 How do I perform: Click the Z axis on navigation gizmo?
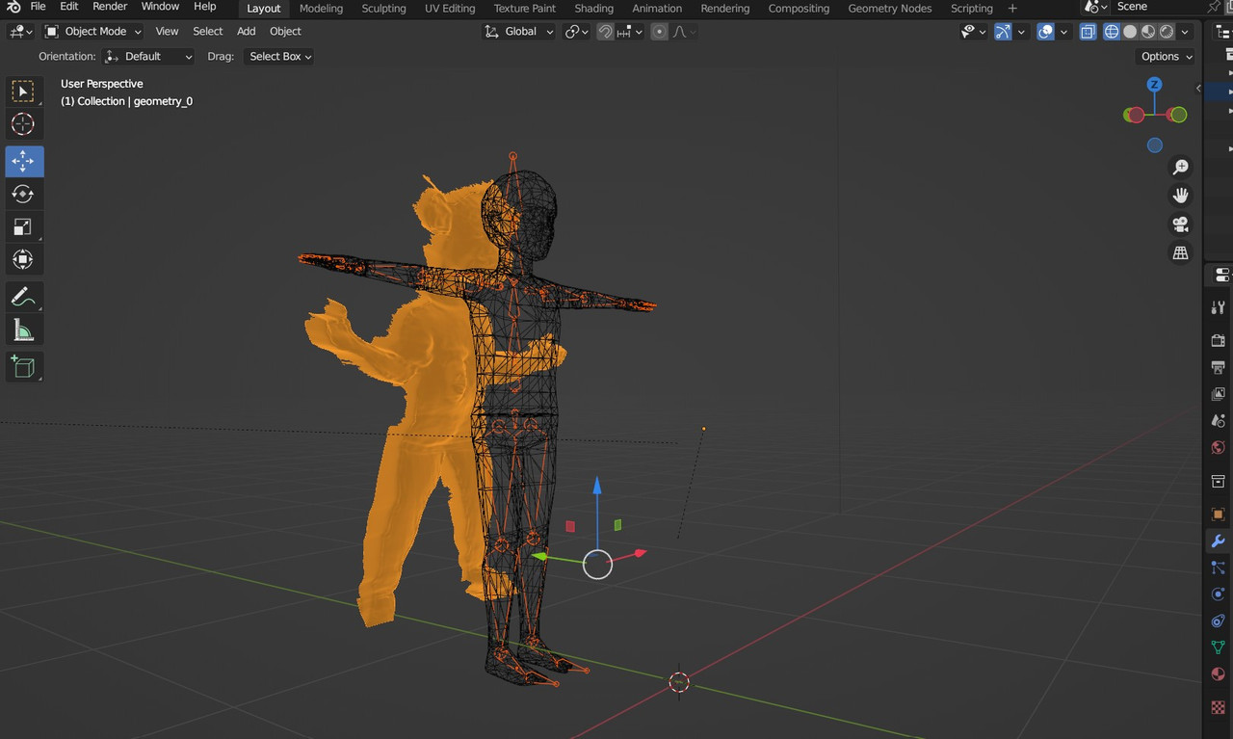1154,85
